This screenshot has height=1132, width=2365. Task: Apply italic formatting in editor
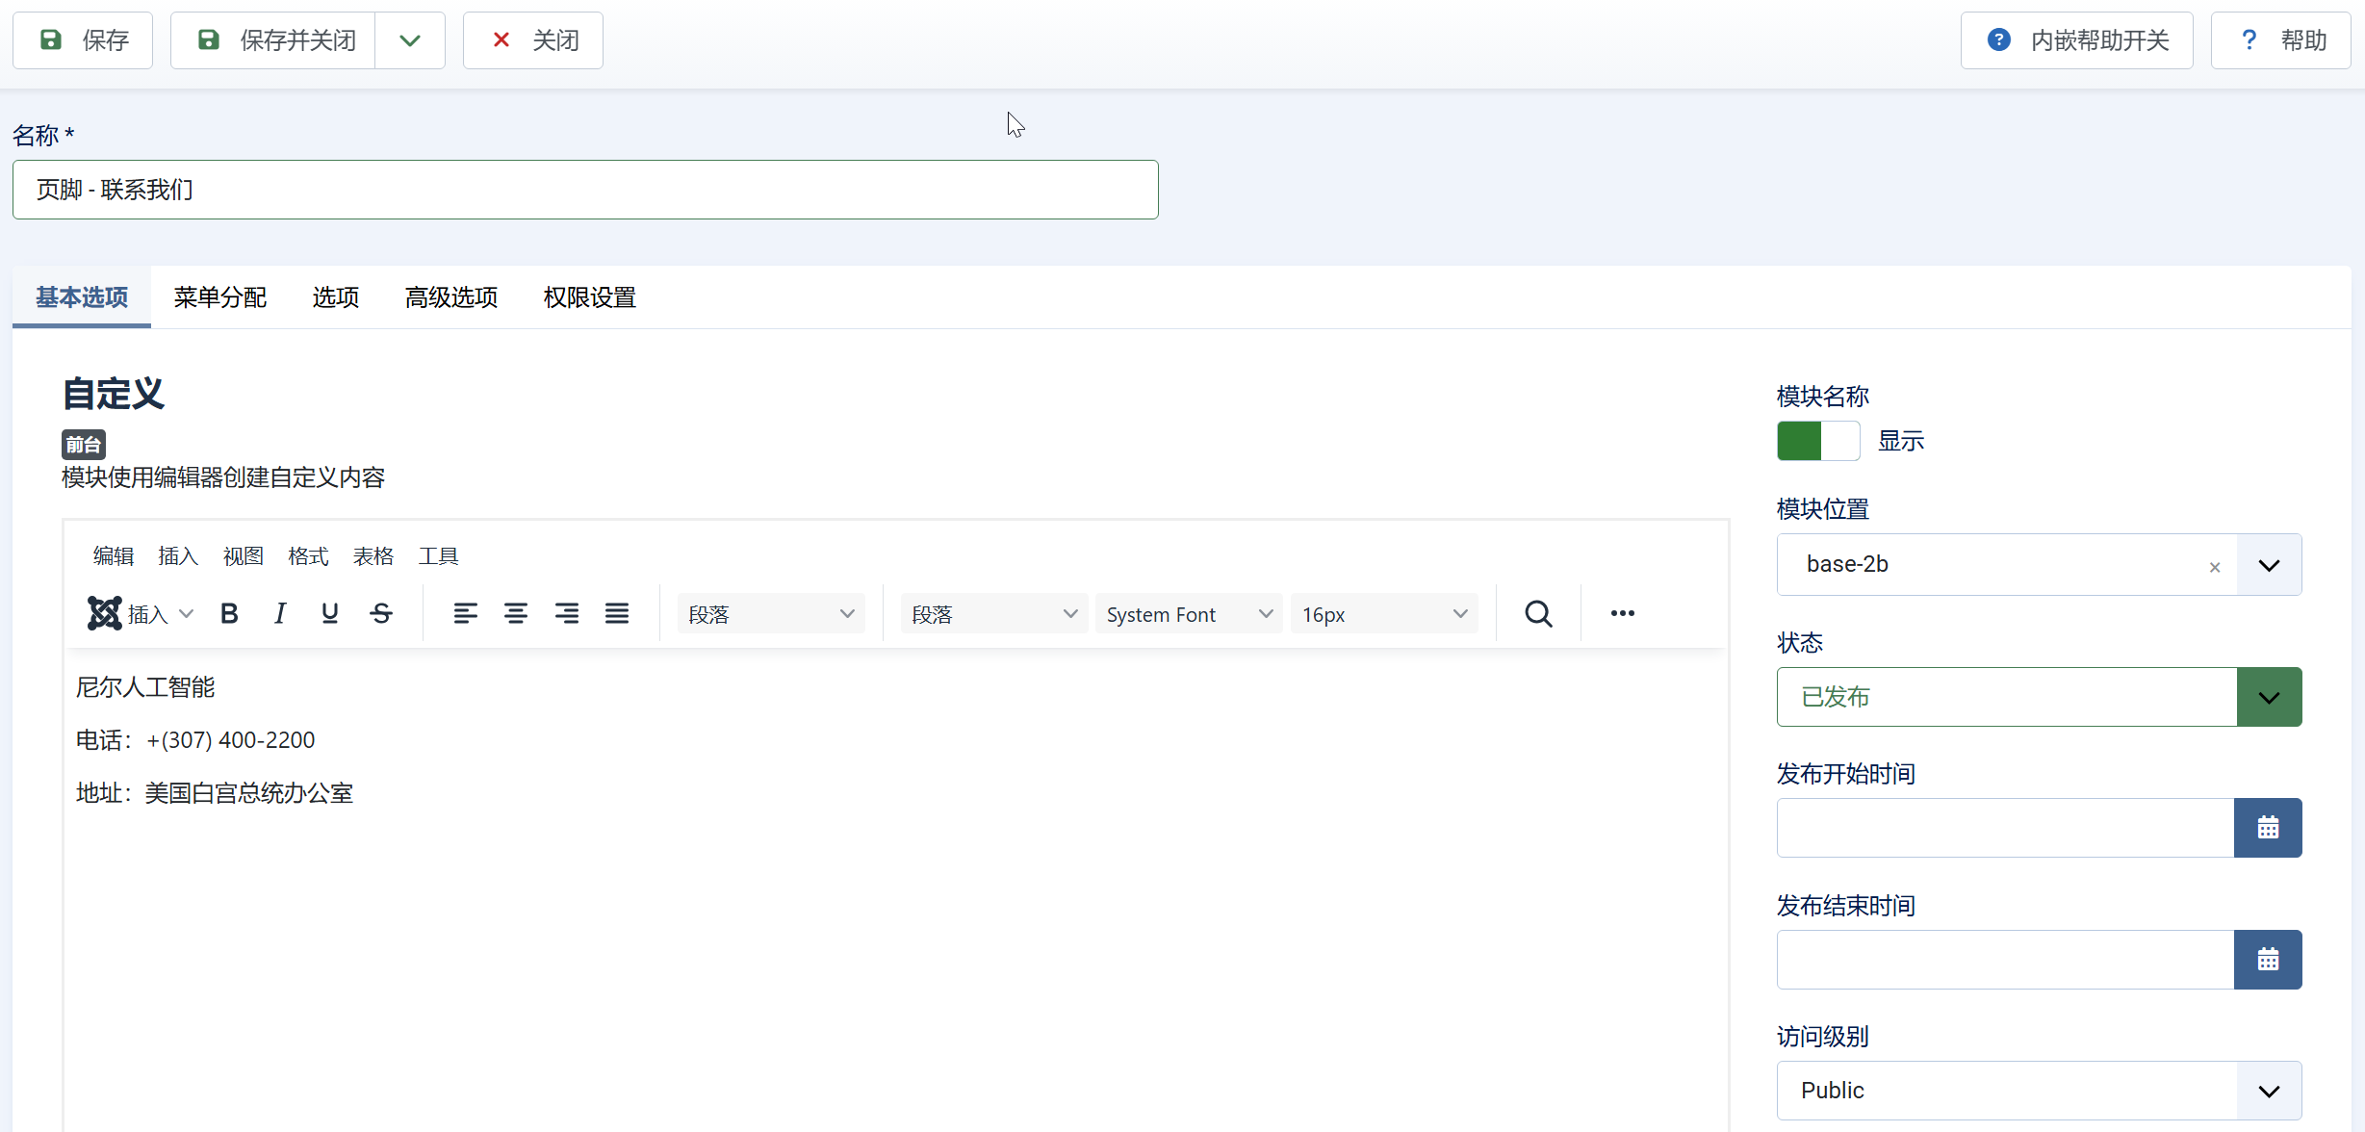pos(279,613)
